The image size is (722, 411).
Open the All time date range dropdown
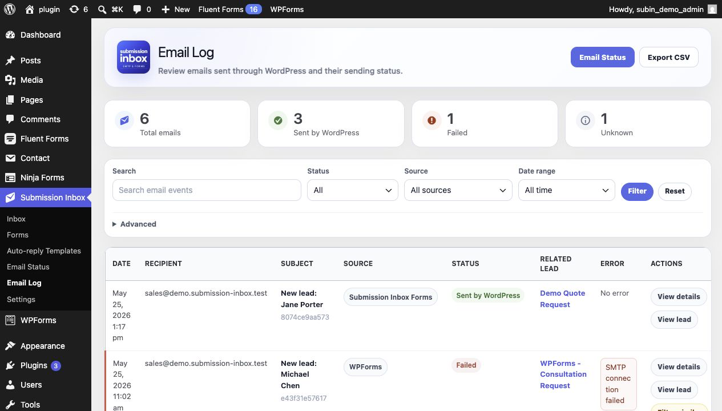tap(567, 190)
